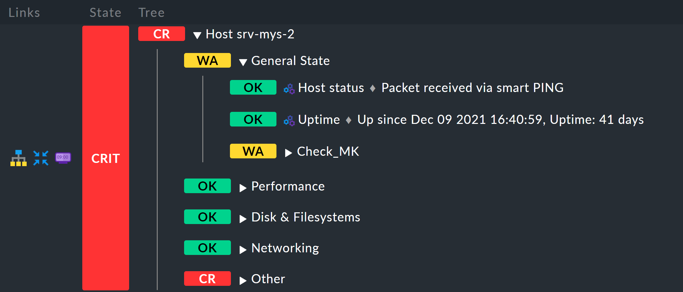Collapse the General State branch
The height and width of the screenshot is (292, 683).
click(x=242, y=62)
